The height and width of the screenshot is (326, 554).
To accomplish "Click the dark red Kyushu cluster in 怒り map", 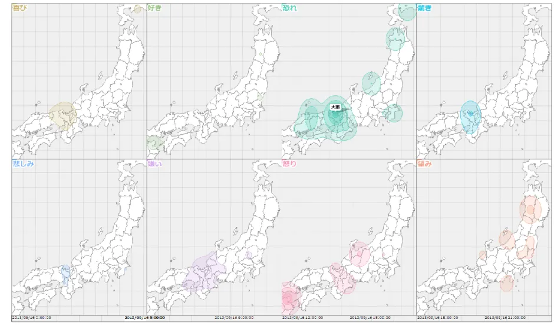I will [x=291, y=298].
